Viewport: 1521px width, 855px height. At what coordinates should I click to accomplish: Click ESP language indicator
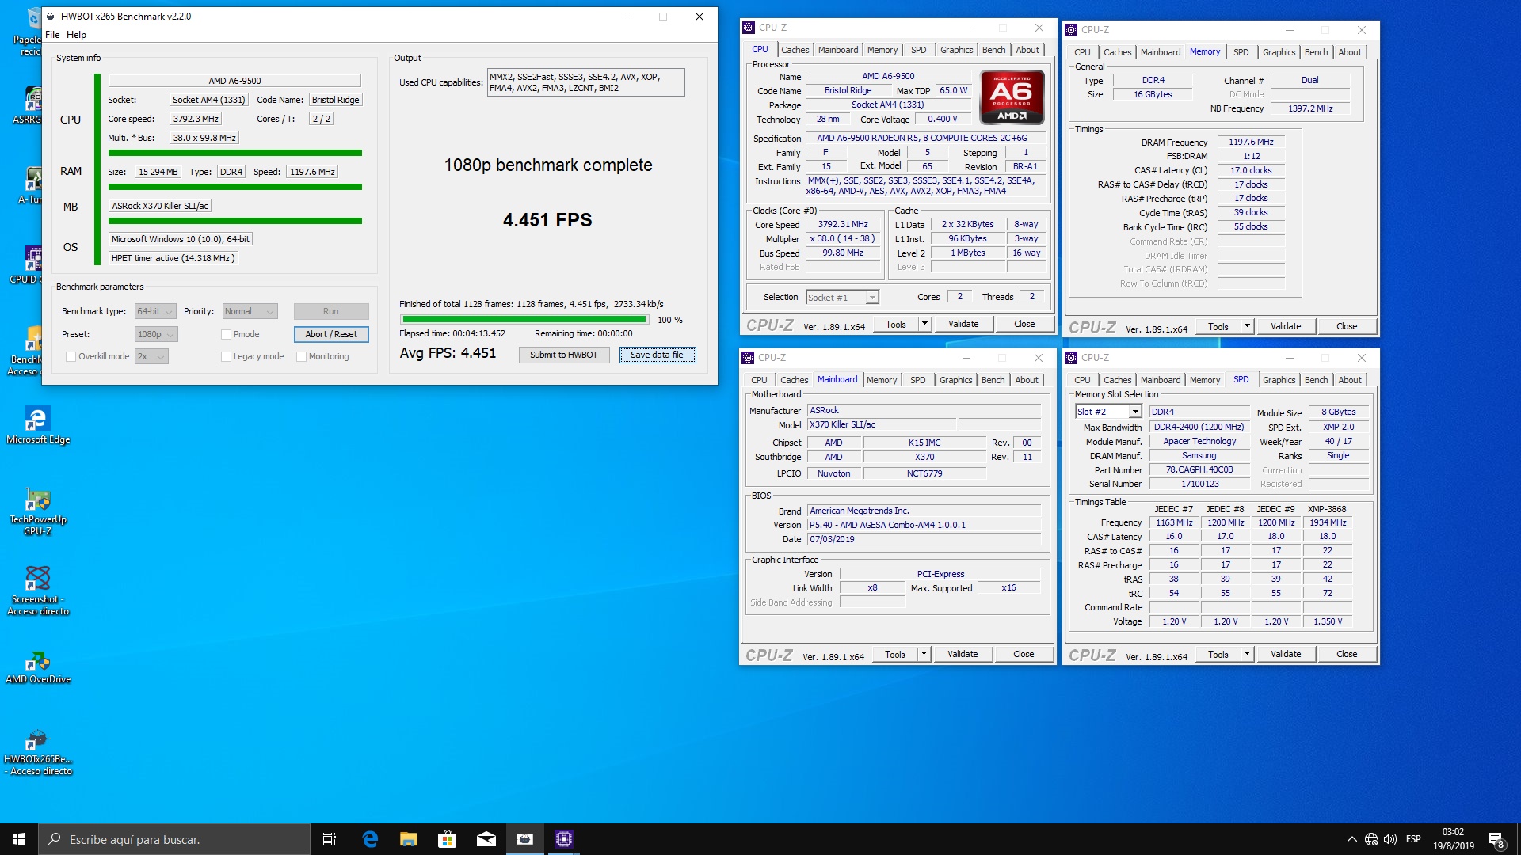point(1413,839)
